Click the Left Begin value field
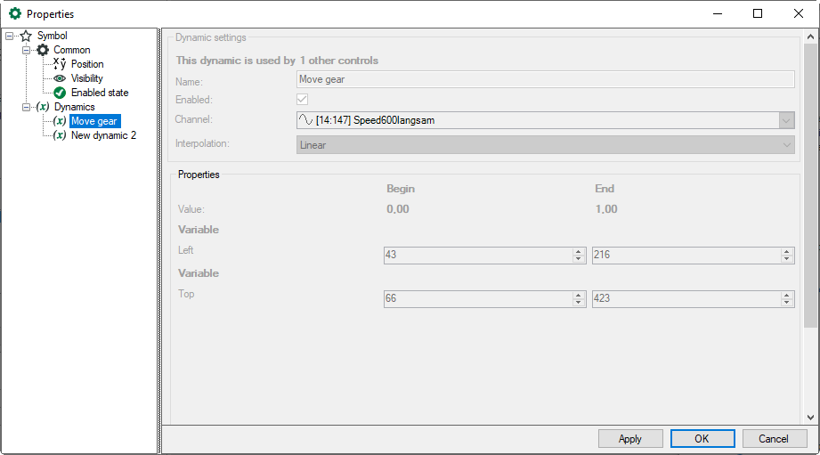Image resolution: width=820 pixels, height=455 pixels. click(477, 255)
